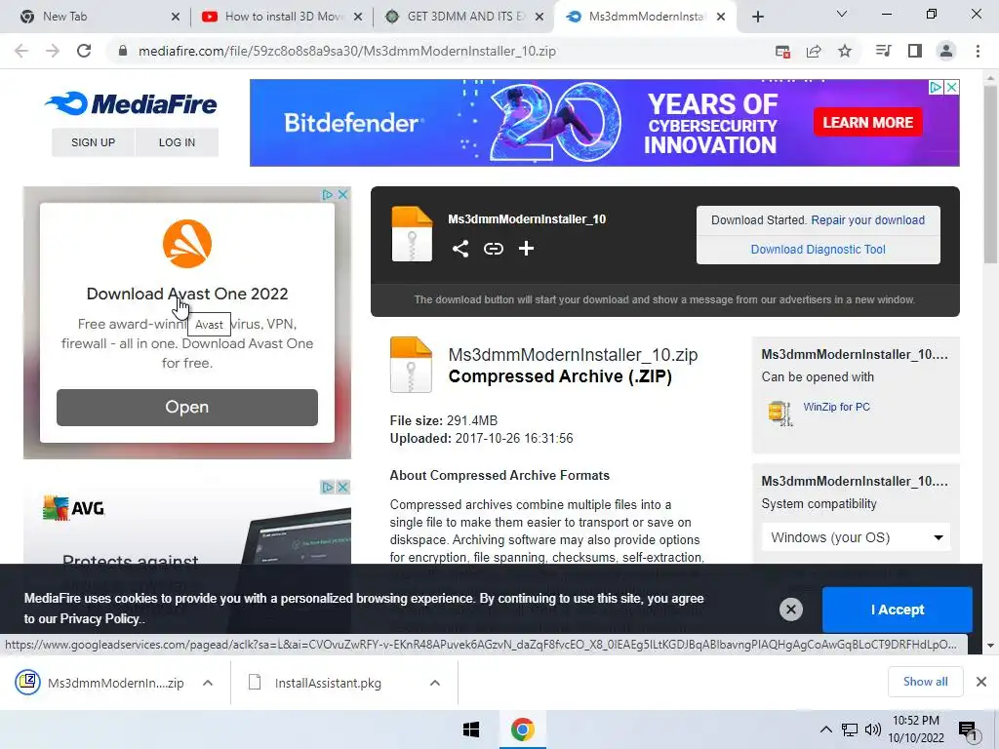Screen dimensions: 999x749
Task: Open Windows Start menu
Action: tap(471, 729)
